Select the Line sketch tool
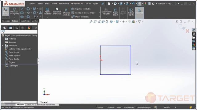Image resolution: width=197 pixels, height=110 pixels. point(22,9)
